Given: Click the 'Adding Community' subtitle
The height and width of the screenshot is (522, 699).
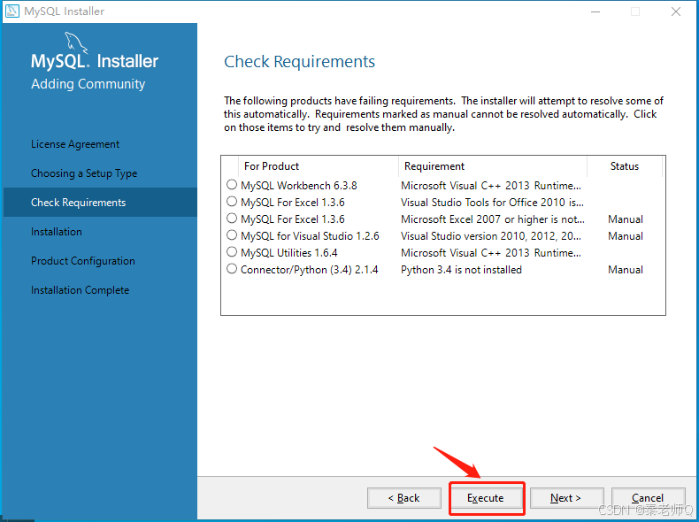Looking at the screenshot, I should 88,84.
